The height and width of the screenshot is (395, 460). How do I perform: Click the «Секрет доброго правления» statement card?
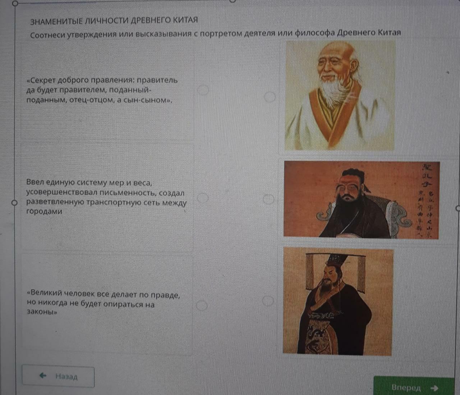click(107, 90)
